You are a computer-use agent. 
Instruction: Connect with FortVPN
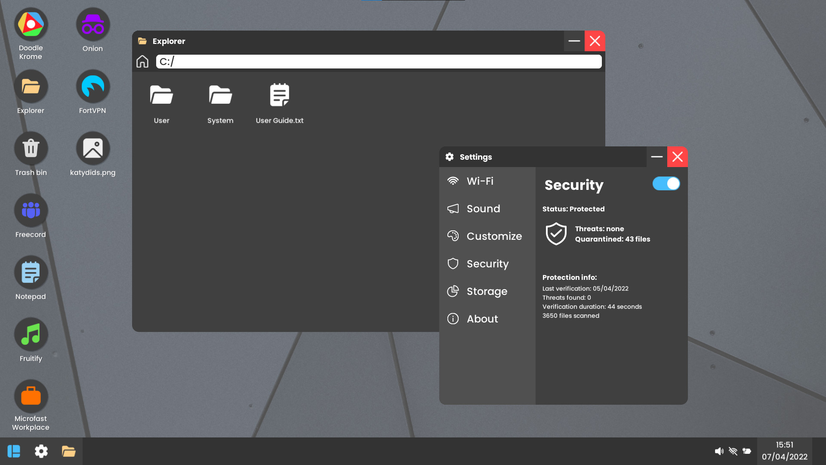92,86
